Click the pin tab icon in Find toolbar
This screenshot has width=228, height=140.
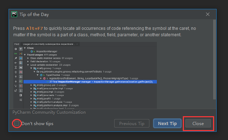[16, 58]
